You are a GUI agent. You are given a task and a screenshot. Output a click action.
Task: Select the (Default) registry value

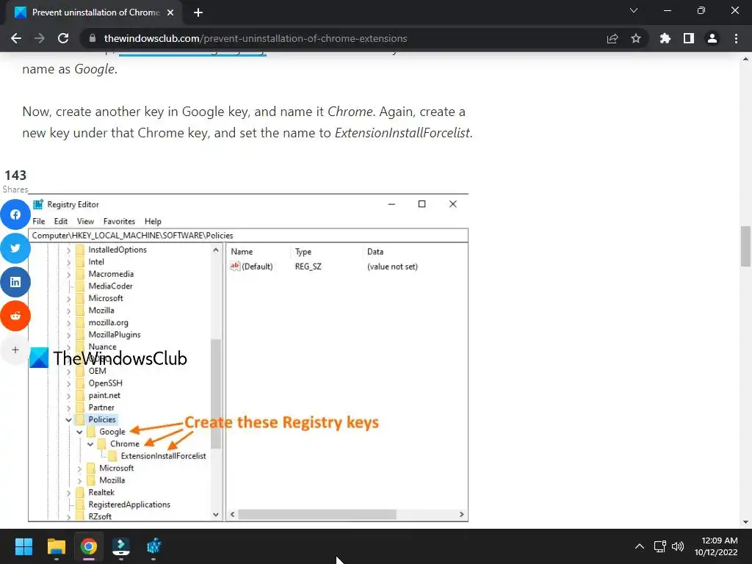click(x=252, y=266)
